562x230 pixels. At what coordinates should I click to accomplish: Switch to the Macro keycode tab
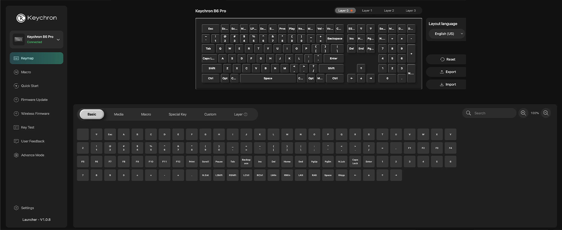tap(146, 114)
